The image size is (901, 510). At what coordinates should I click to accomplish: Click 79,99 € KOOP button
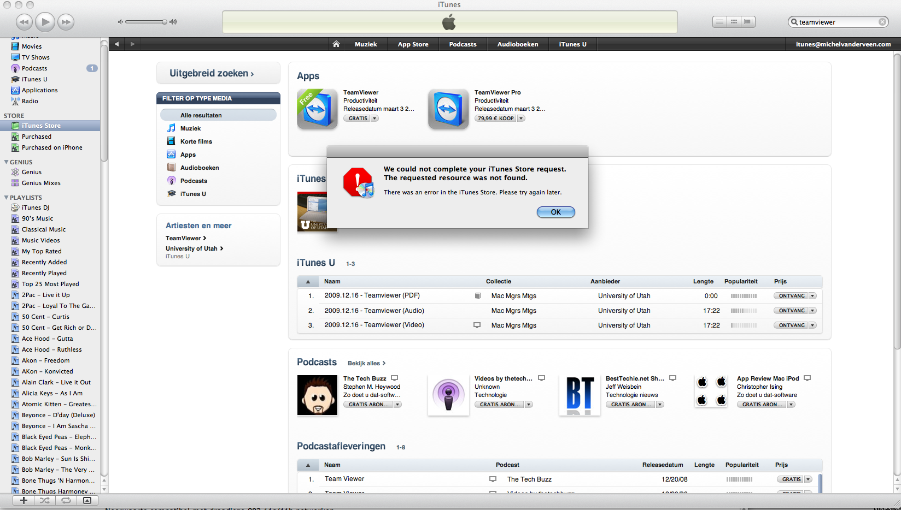[496, 118]
